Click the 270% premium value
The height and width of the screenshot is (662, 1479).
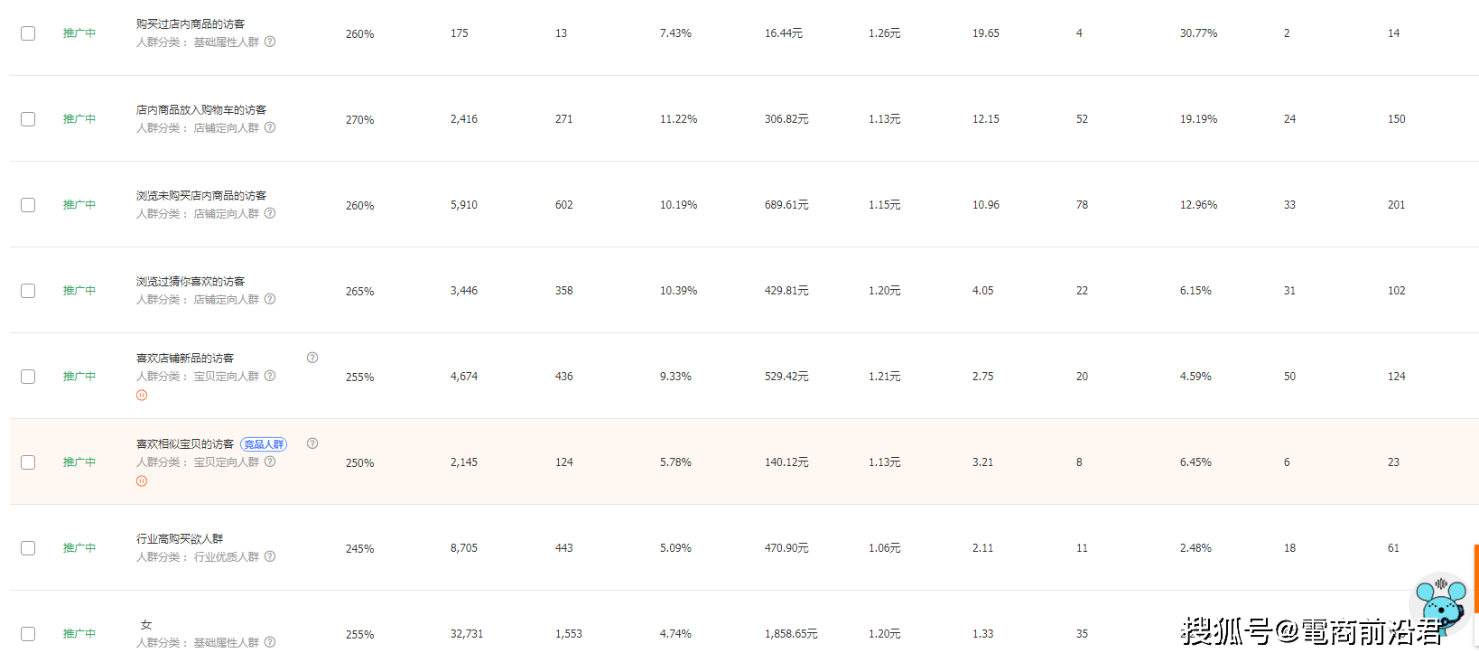pyautogui.click(x=359, y=119)
